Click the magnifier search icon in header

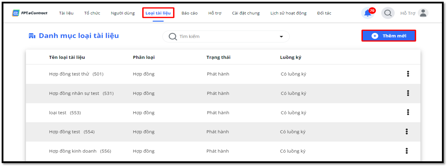tap(388, 13)
